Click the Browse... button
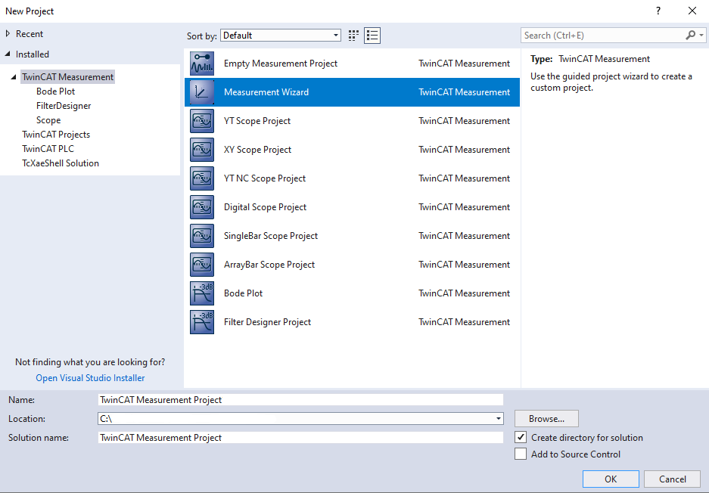 546,418
